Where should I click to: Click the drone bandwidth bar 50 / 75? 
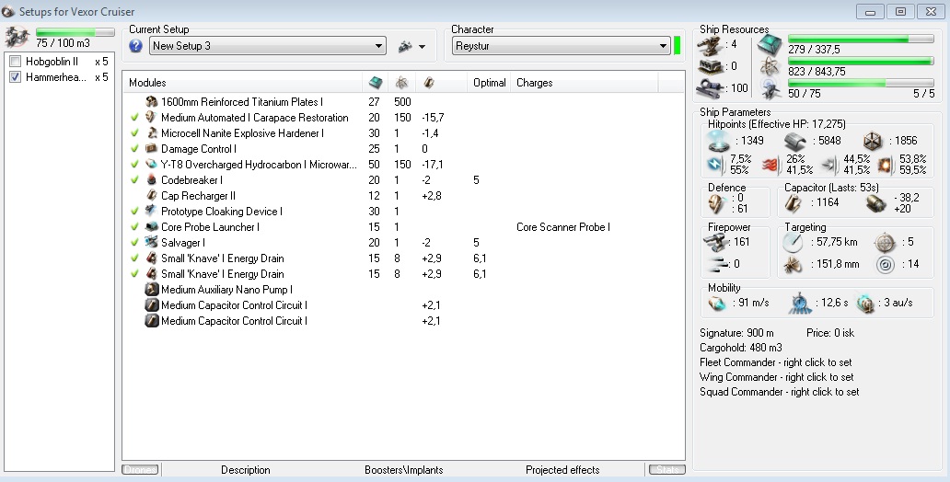coord(861,83)
